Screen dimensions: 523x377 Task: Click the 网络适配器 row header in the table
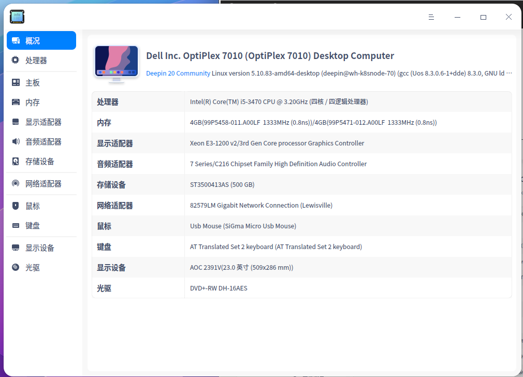coord(115,205)
